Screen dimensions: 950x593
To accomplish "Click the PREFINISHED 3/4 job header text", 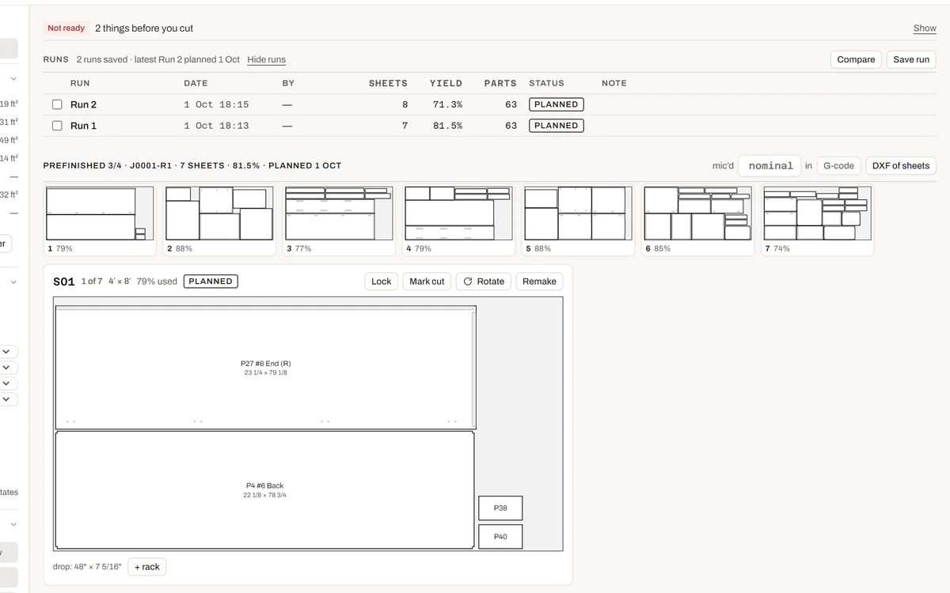I will pos(192,166).
